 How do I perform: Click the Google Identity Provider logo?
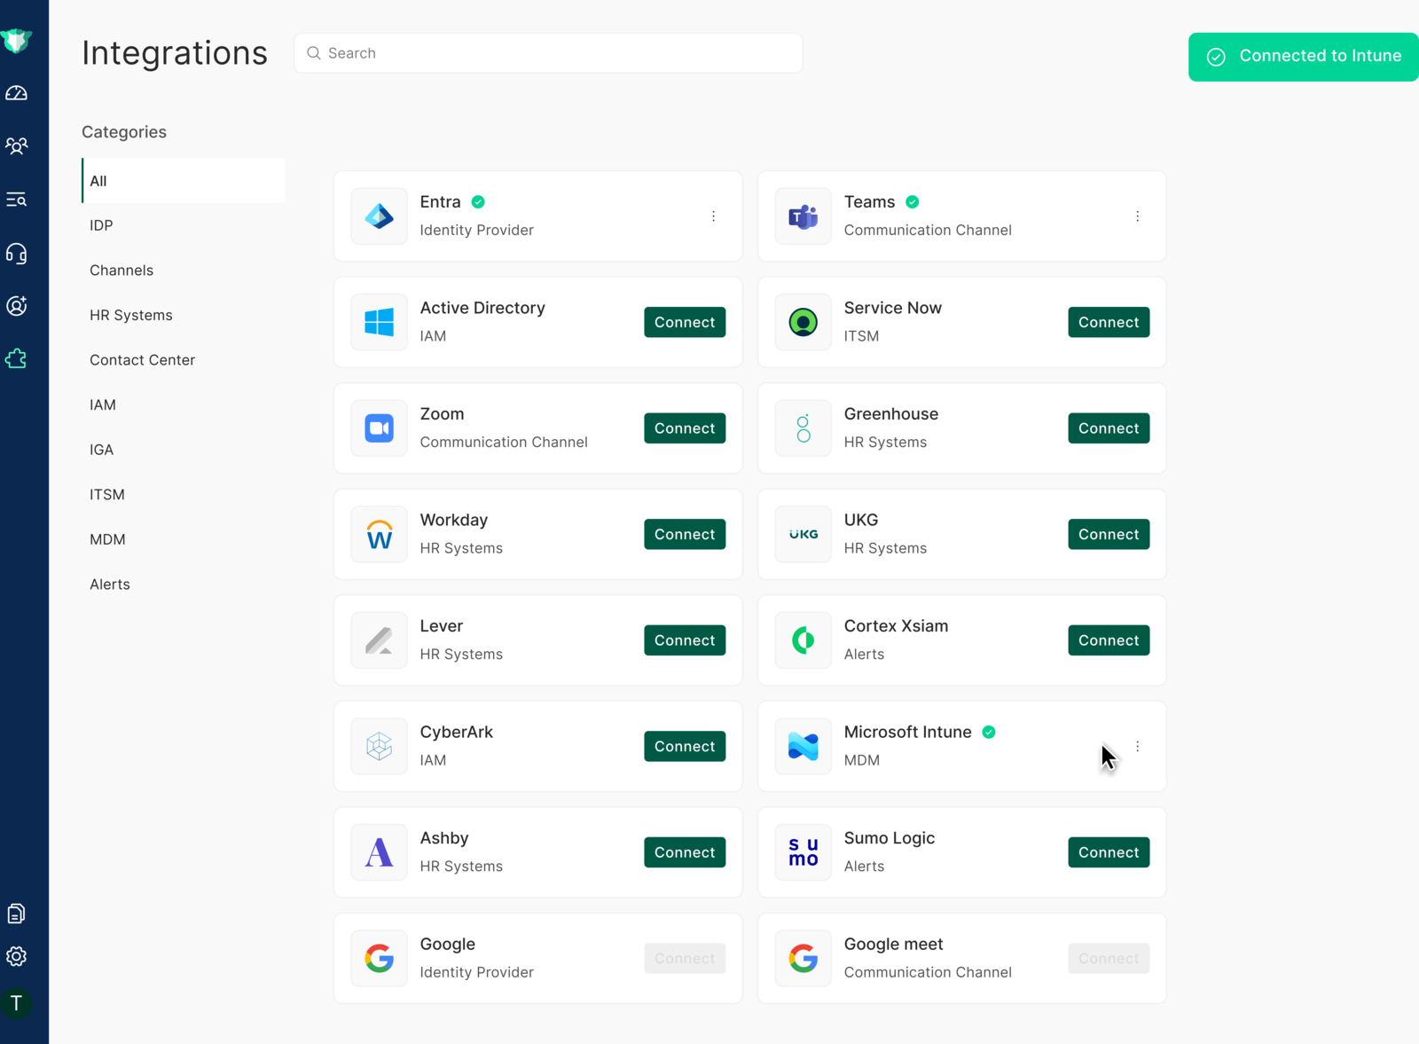(x=379, y=958)
